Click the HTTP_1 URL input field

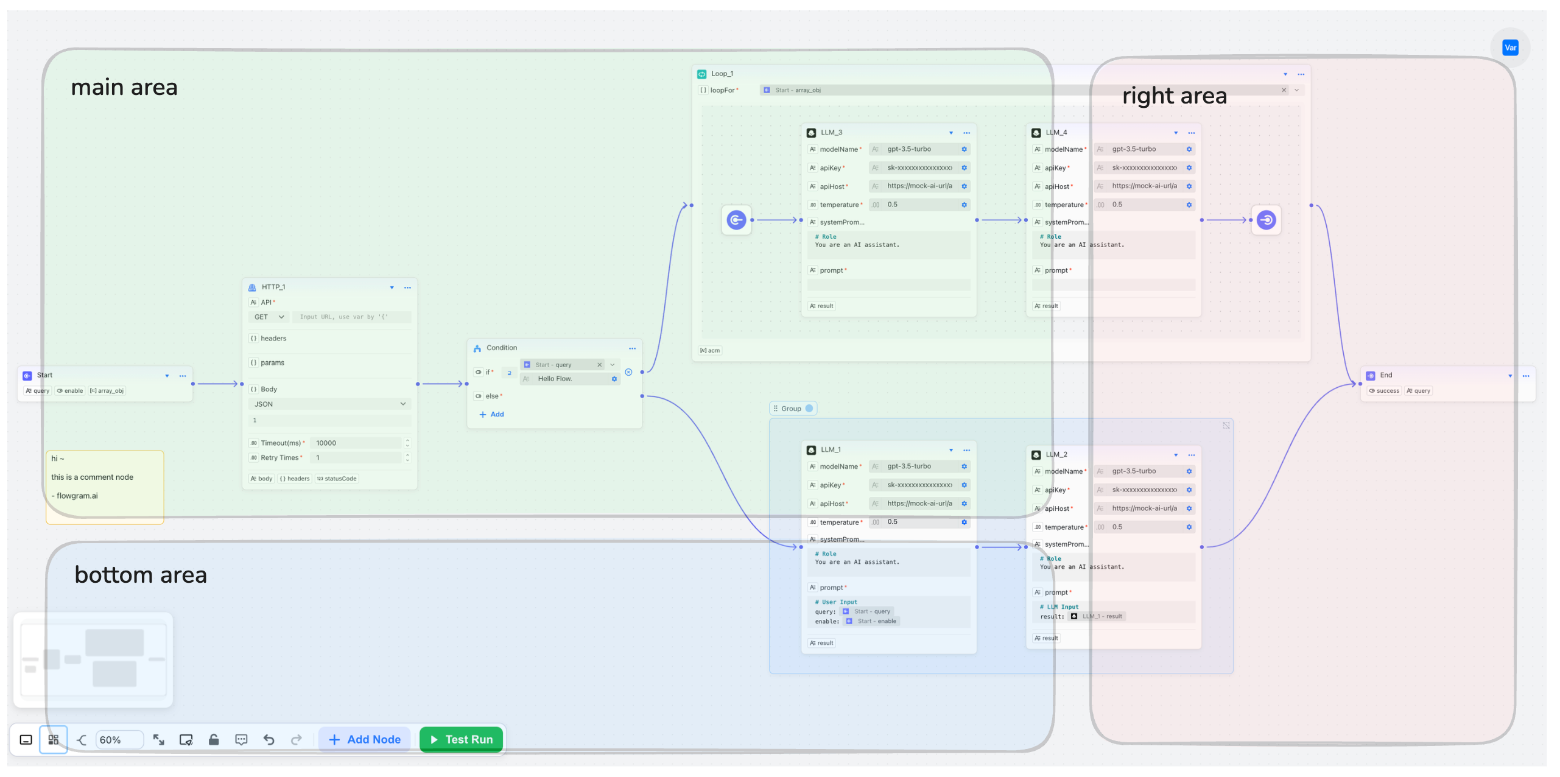(351, 317)
